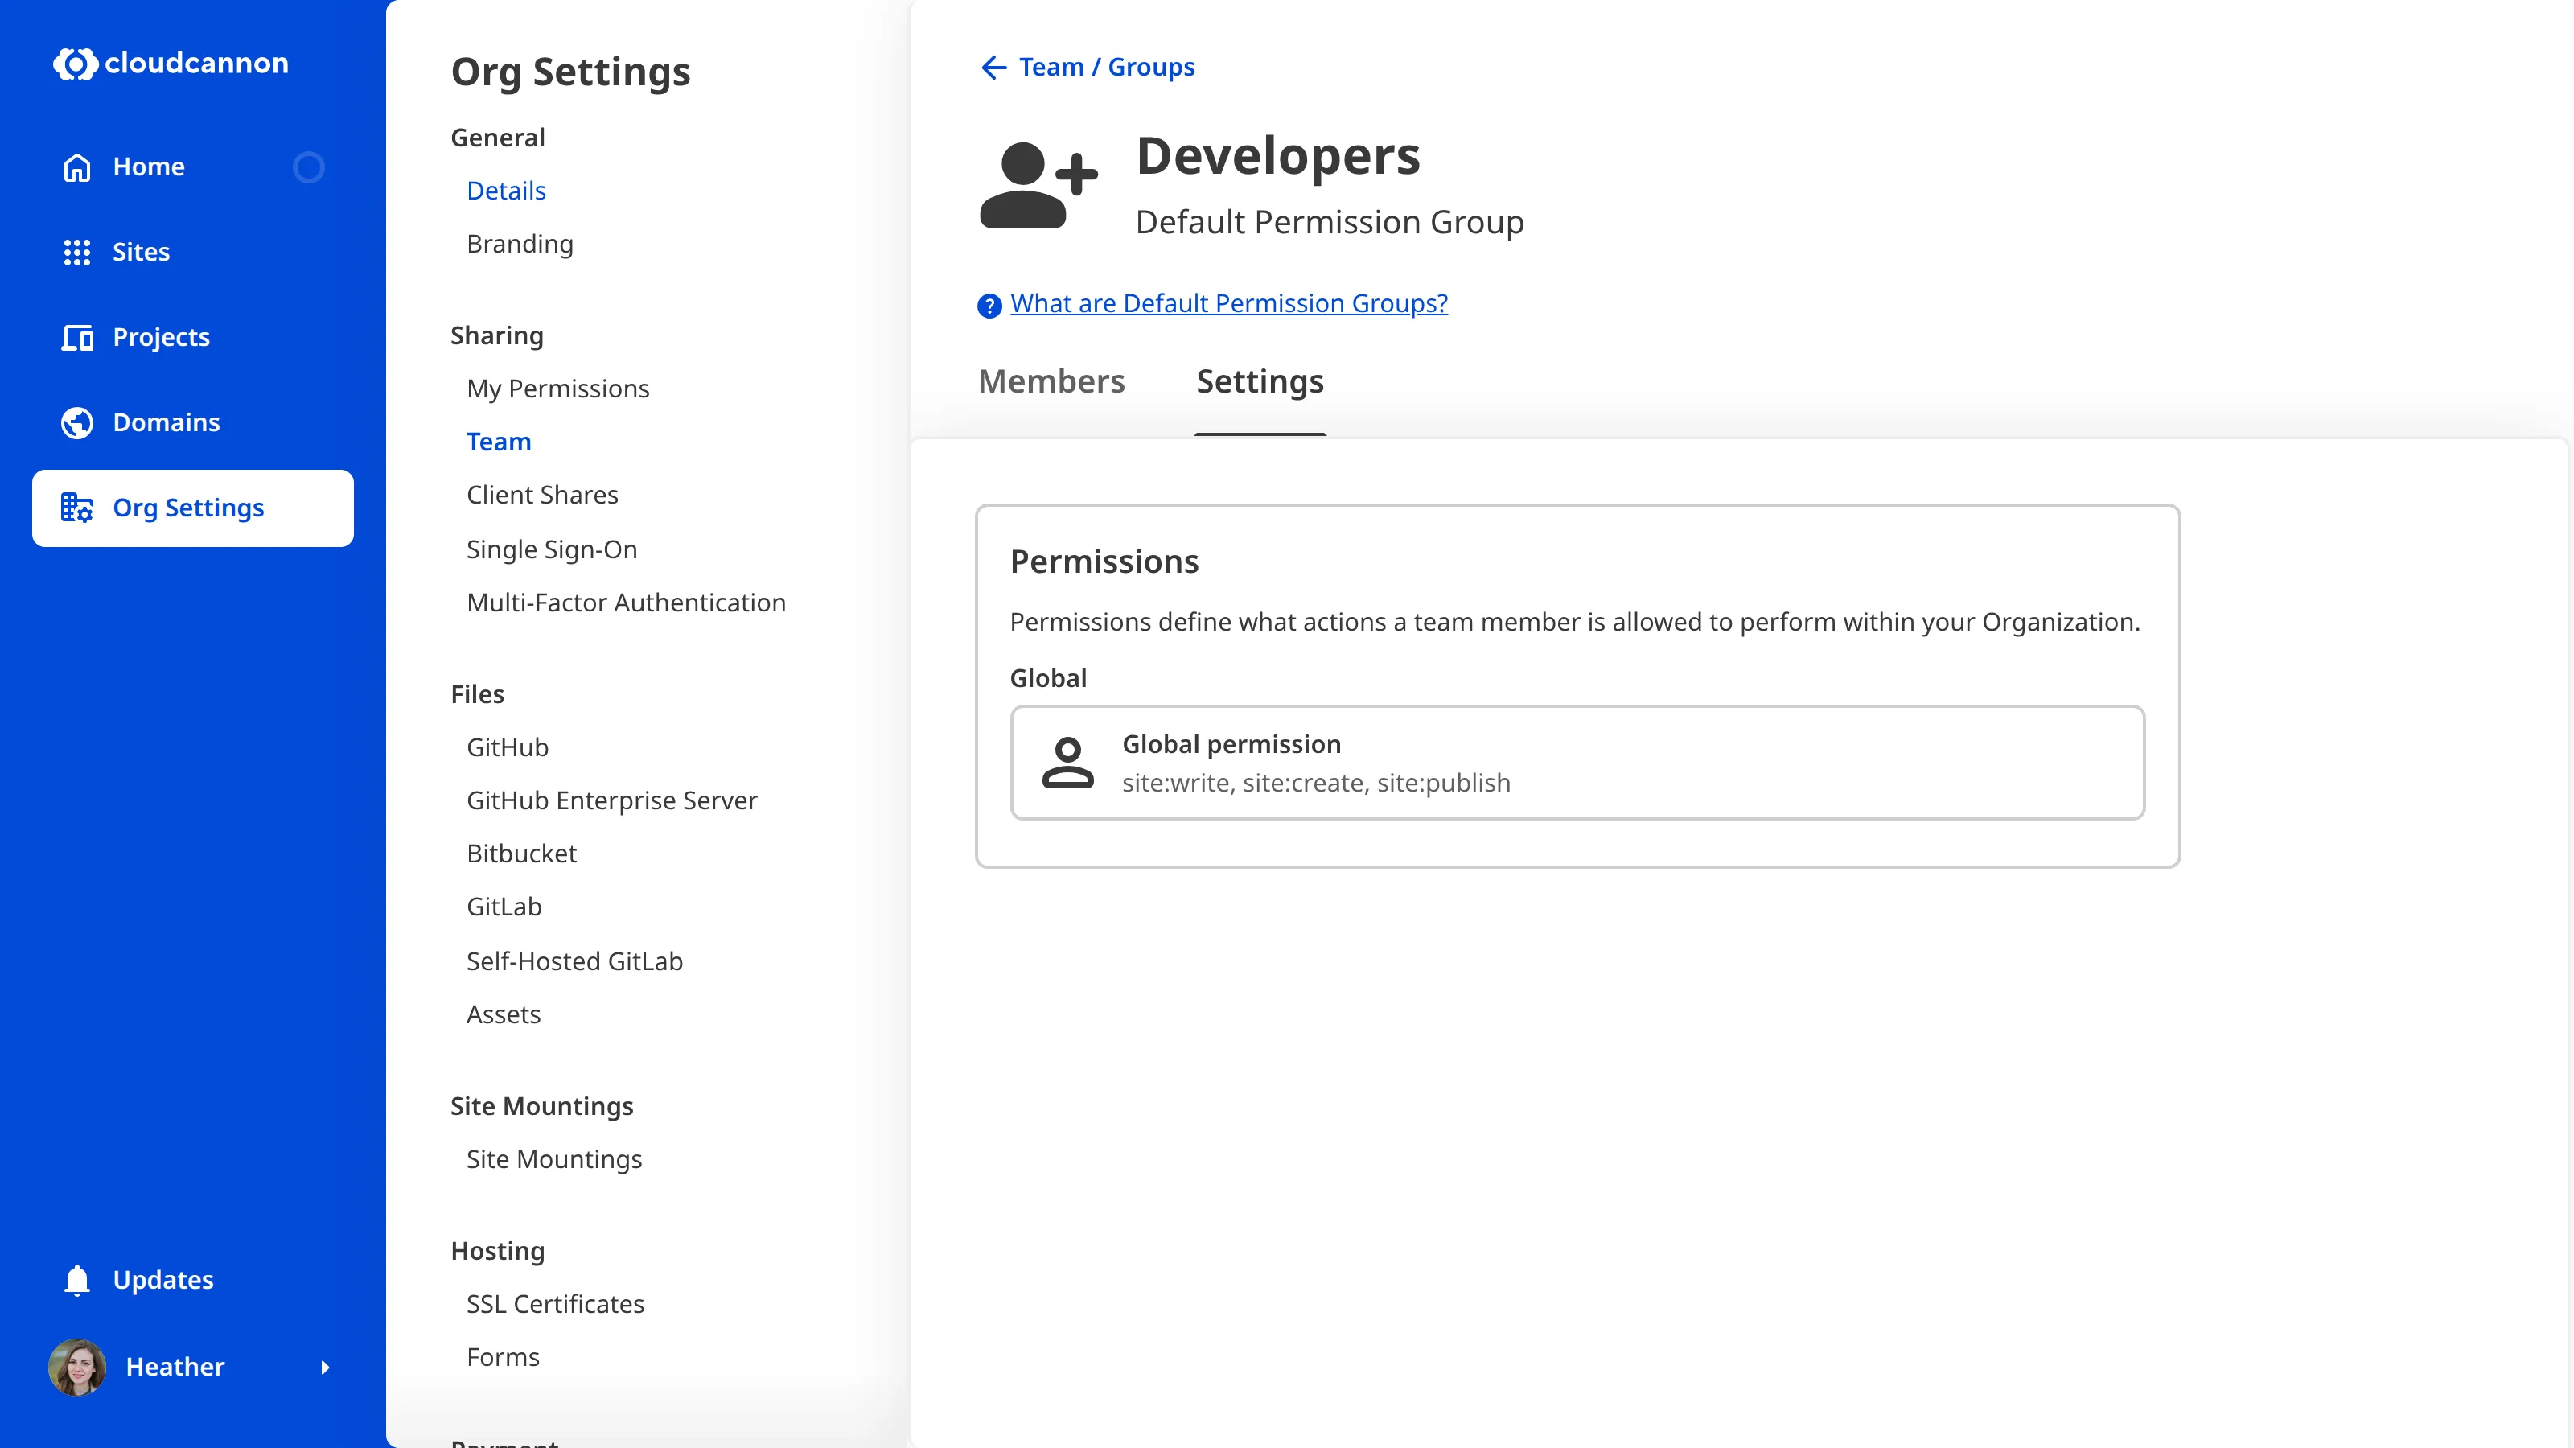Click the person icon inside Global permission card

[1067, 763]
